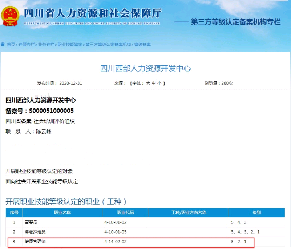Click 育婴员 table cell

pyautogui.click(x=62, y=222)
